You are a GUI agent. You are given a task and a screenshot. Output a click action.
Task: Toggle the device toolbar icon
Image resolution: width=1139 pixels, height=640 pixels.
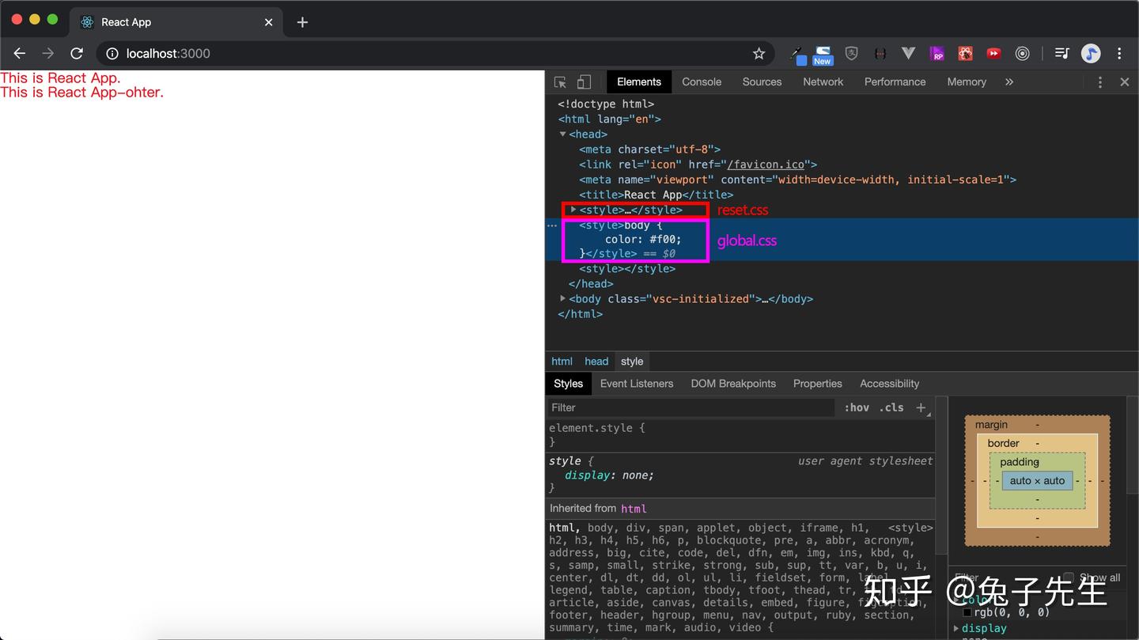(584, 82)
